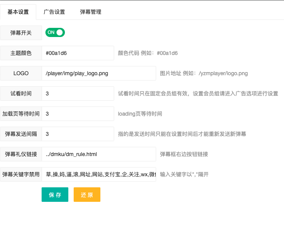Click the 弹幕发送间隔 input field
This screenshot has height=227, width=284.
[78, 134]
